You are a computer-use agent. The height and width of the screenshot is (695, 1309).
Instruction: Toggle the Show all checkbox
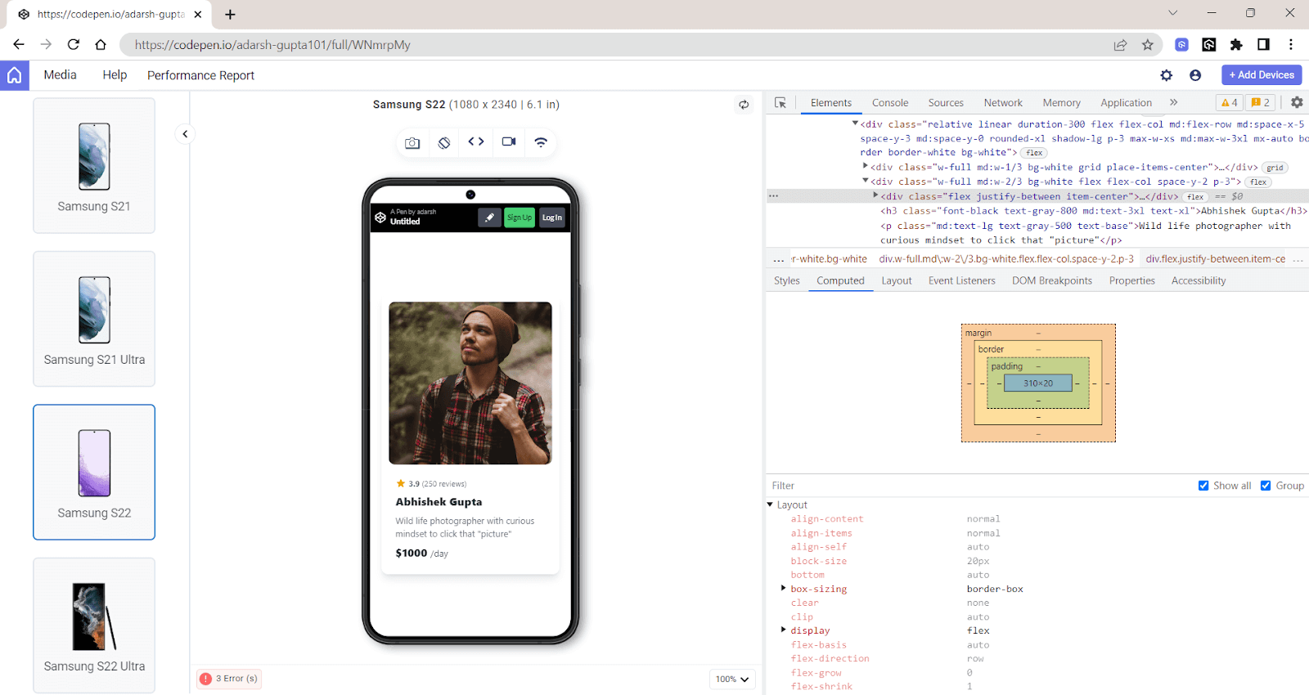(1203, 486)
